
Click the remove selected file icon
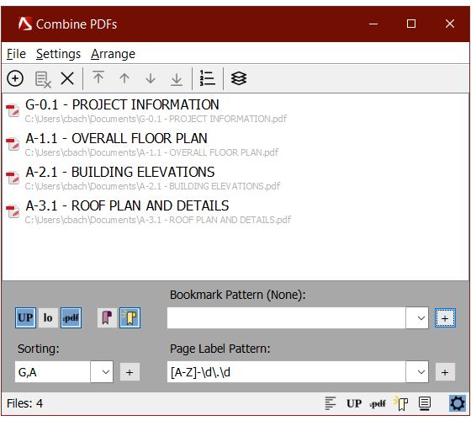click(x=43, y=79)
